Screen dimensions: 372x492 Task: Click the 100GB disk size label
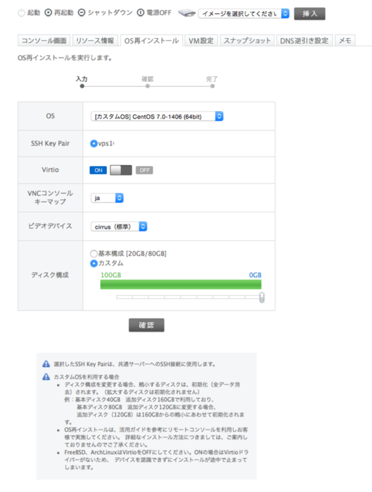pyautogui.click(x=111, y=275)
